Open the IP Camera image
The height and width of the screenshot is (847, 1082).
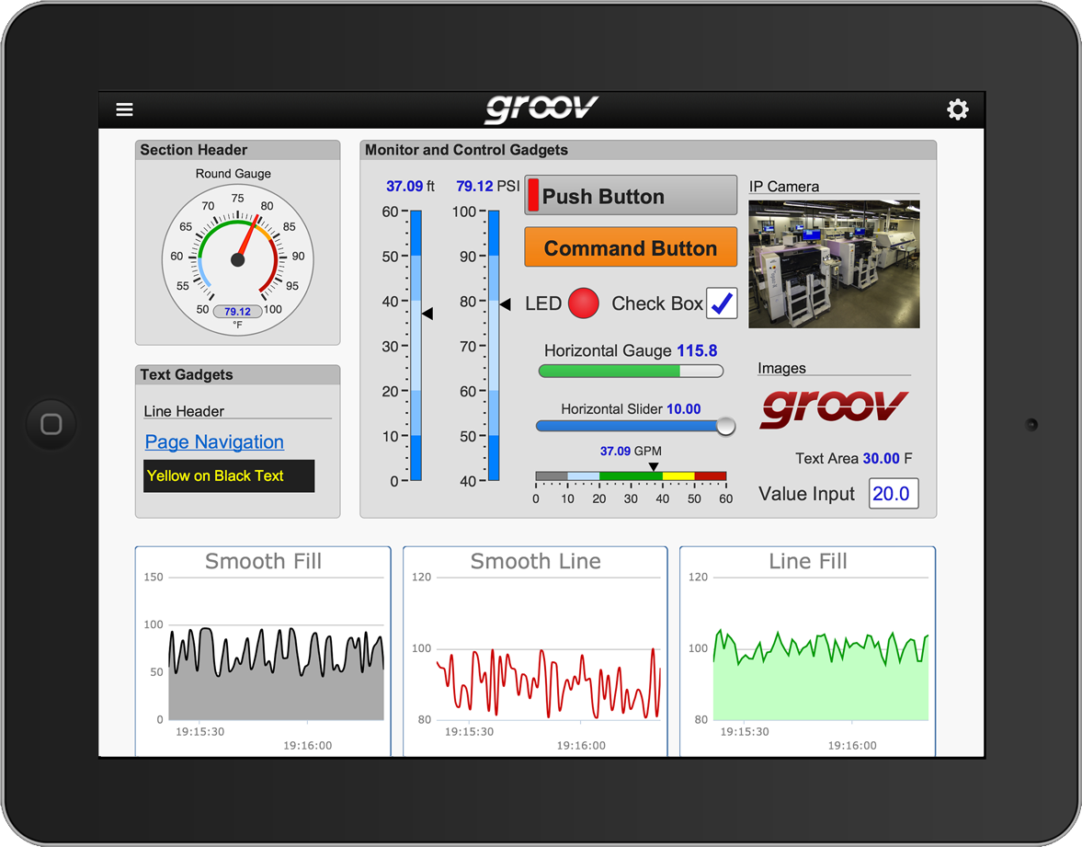tap(833, 264)
